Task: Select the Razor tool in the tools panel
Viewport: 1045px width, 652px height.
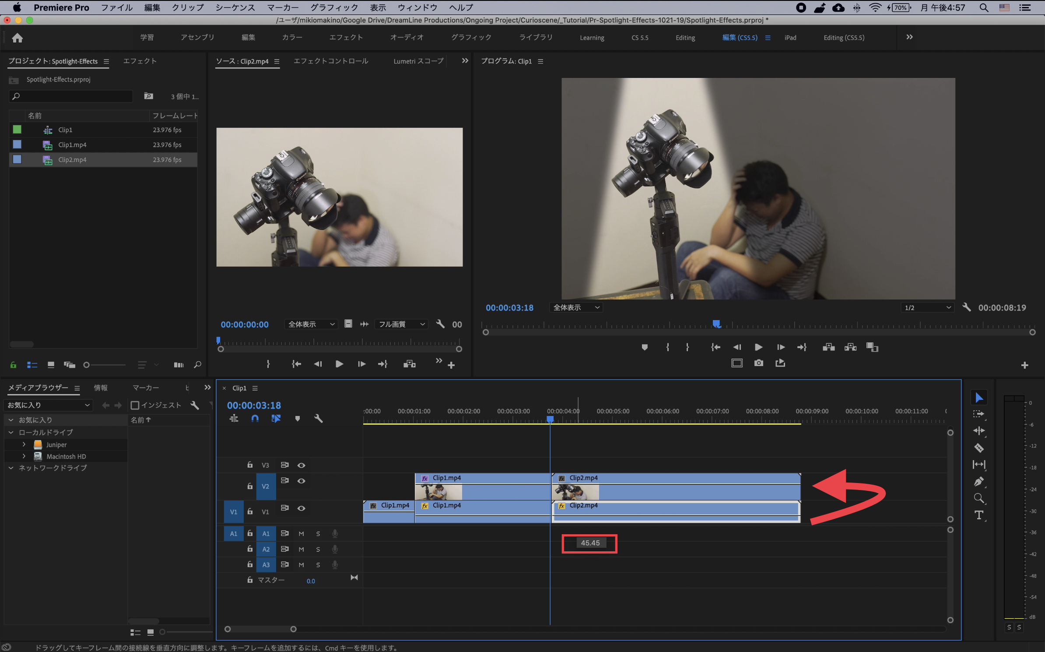Action: (x=979, y=448)
